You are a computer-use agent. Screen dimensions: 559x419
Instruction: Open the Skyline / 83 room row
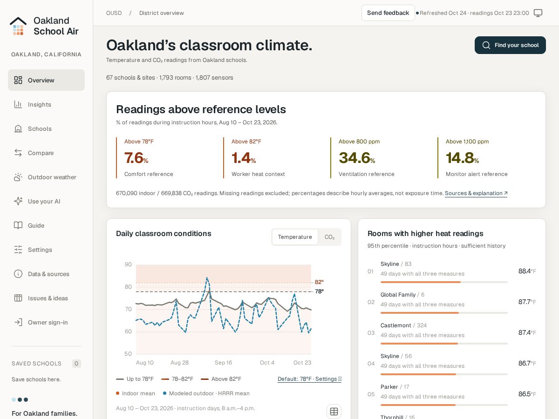(x=452, y=271)
